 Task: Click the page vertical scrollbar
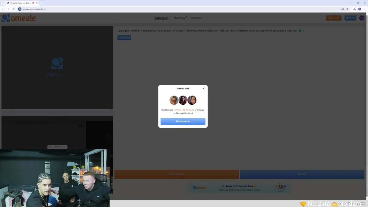(x=367, y=106)
